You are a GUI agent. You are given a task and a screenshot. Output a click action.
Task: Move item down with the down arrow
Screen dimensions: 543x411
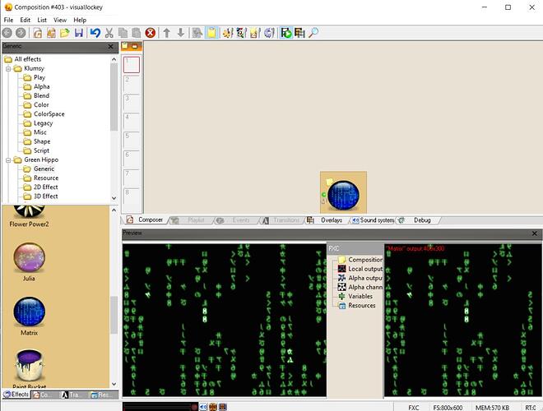pyautogui.click(x=180, y=33)
